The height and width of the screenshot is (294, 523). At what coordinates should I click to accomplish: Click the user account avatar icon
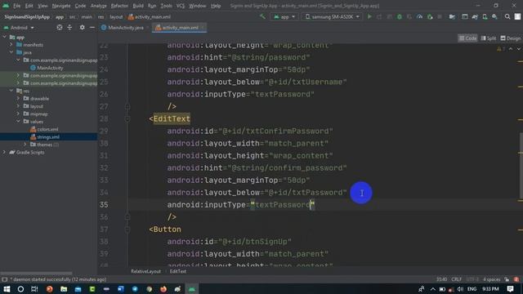pyautogui.click(x=517, y=16)
